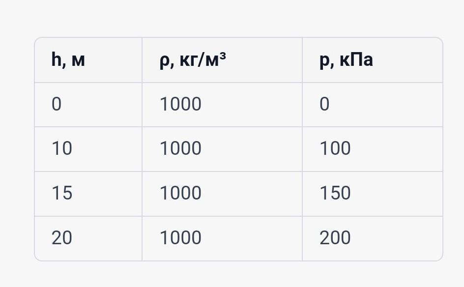Viewport: 464px width, 287px height.
Task: Select the pressure cell showing 150
Action: [372, 194]
